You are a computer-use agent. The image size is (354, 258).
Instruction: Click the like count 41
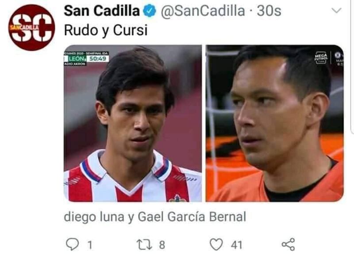(x=236, y=245)
